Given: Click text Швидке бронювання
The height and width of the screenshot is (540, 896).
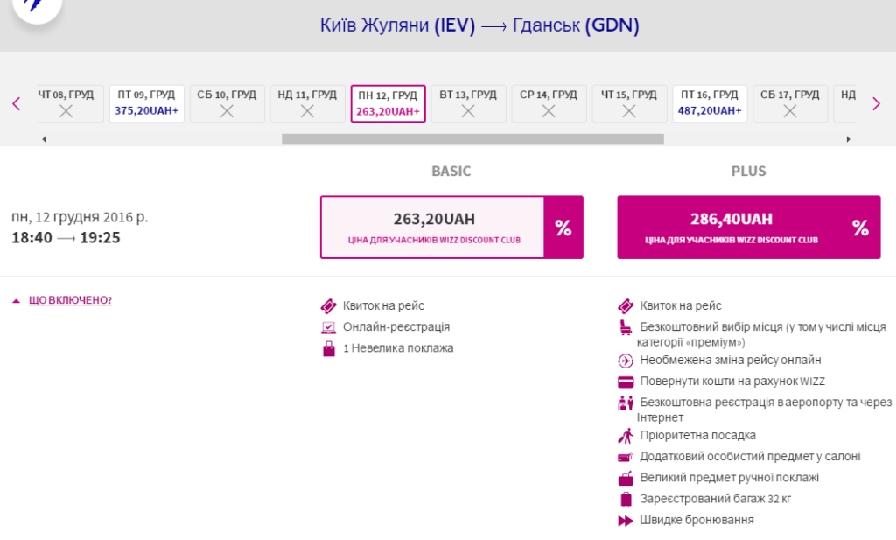Looking at the screenshot, I should coord(696,520).
